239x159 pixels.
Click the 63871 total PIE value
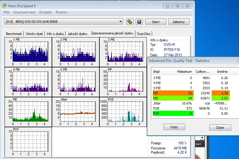205,98
